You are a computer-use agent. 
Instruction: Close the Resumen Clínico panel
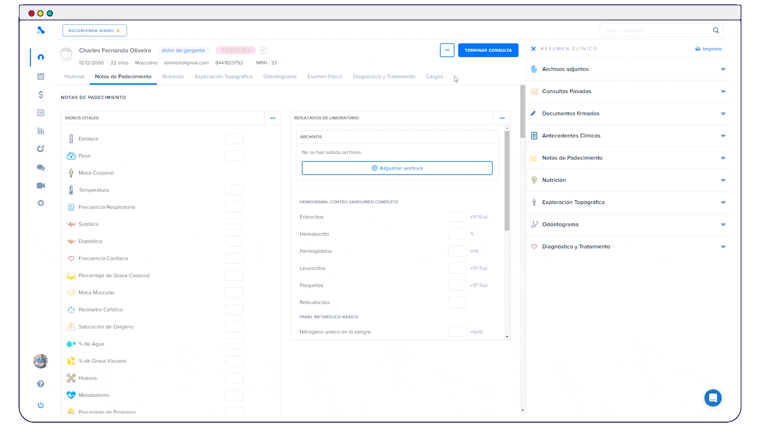tap(533, 49)
